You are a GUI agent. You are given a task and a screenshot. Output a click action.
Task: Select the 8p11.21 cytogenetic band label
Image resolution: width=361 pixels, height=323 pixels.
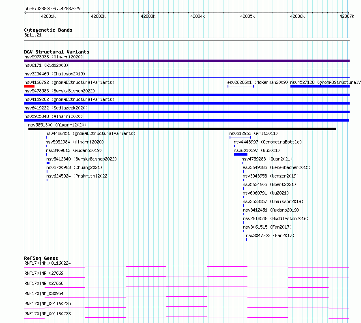pyautogui.click(x=33, y=35)
